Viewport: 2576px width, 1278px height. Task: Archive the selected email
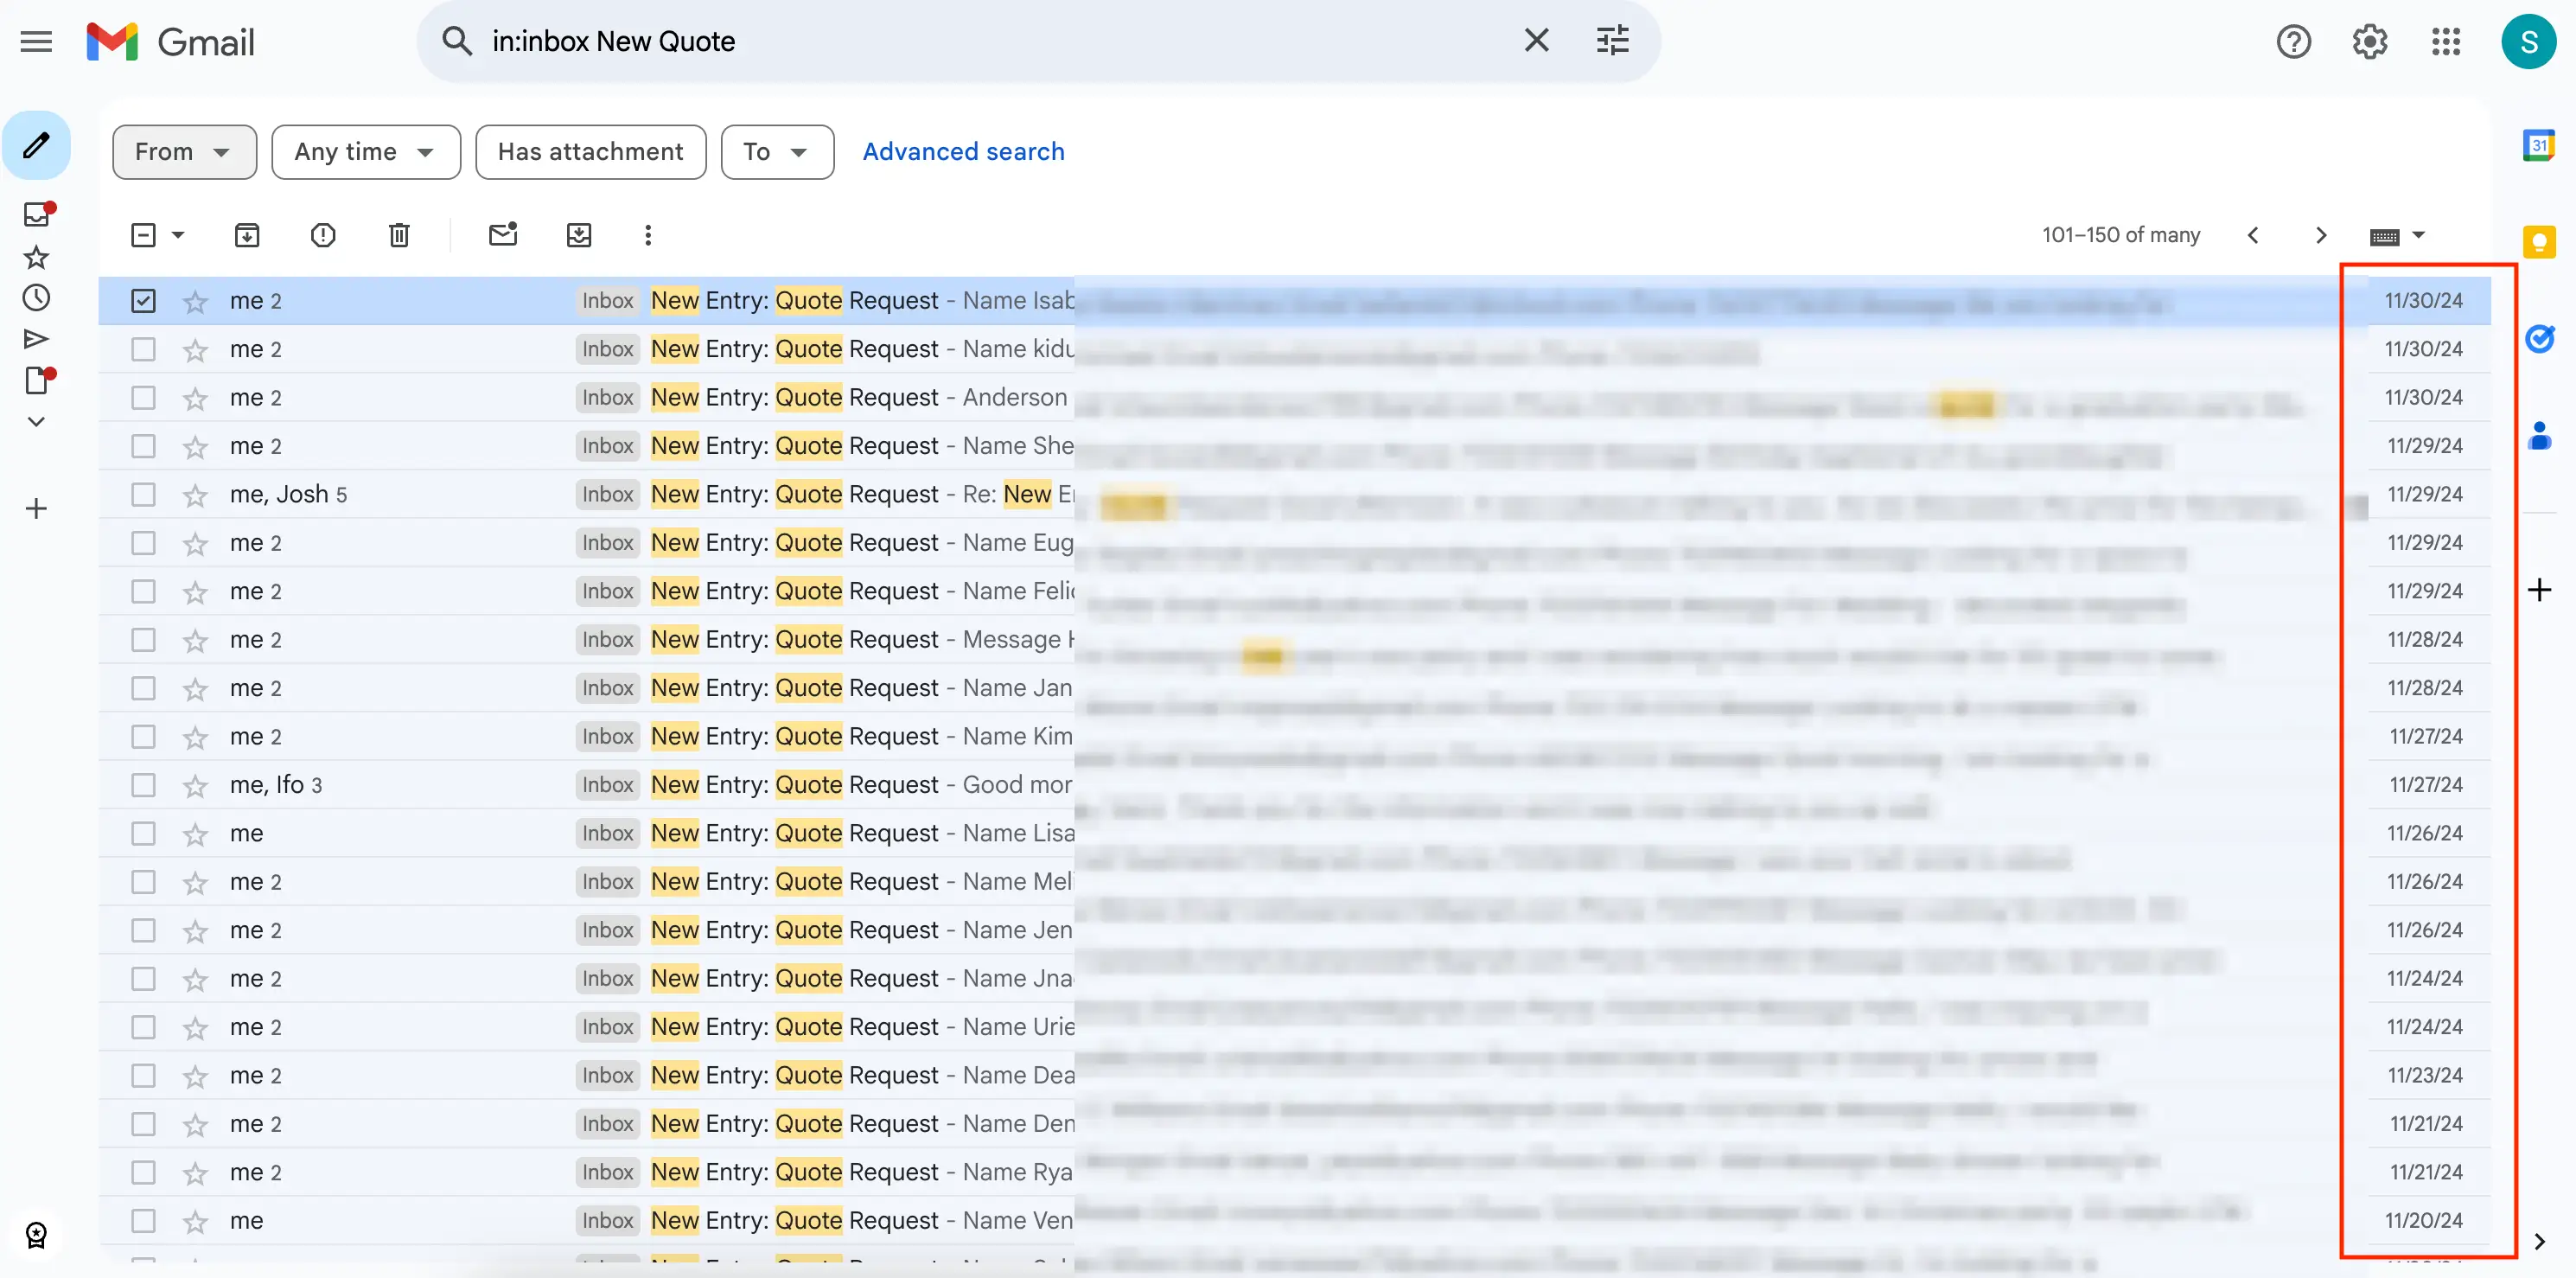pyautogui.click(x=247, y=235)
